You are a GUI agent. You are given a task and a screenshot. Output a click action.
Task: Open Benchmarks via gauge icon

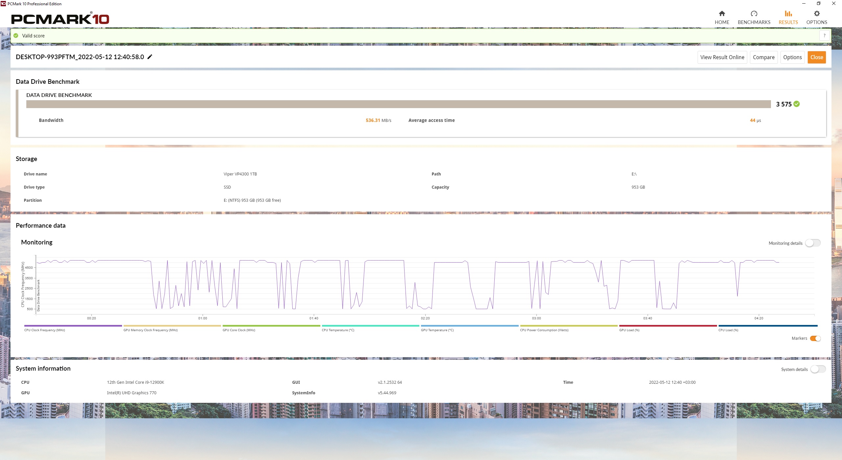pyautogui.click(x=754, y=13)
